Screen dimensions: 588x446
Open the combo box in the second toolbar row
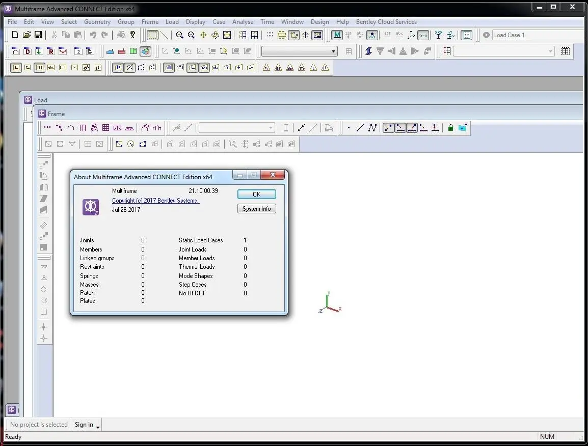[299, 51]
